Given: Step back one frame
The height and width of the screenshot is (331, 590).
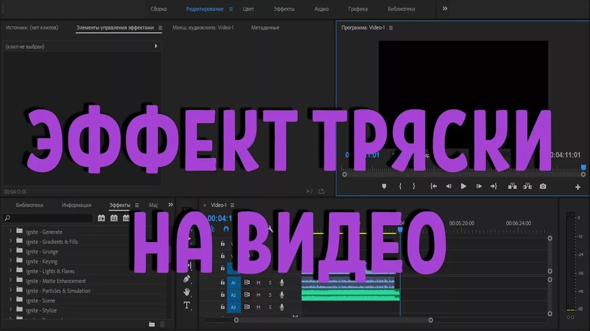Looking at the screenshot, I should (448, 186).
